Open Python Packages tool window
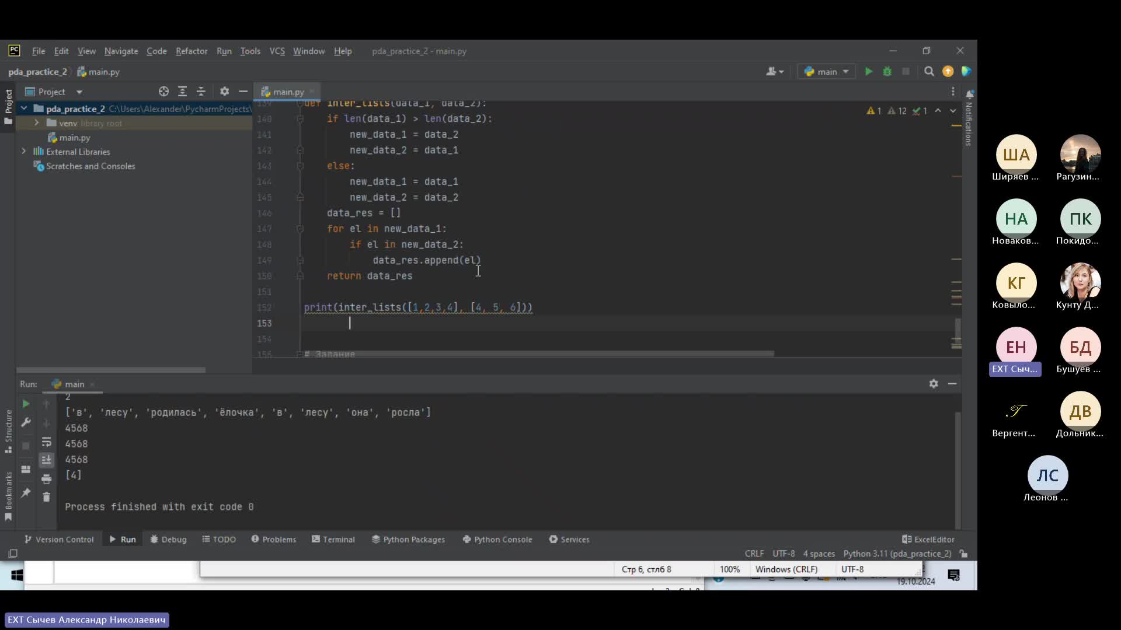This screenshot has width=1121, height=630. [408, 540]
